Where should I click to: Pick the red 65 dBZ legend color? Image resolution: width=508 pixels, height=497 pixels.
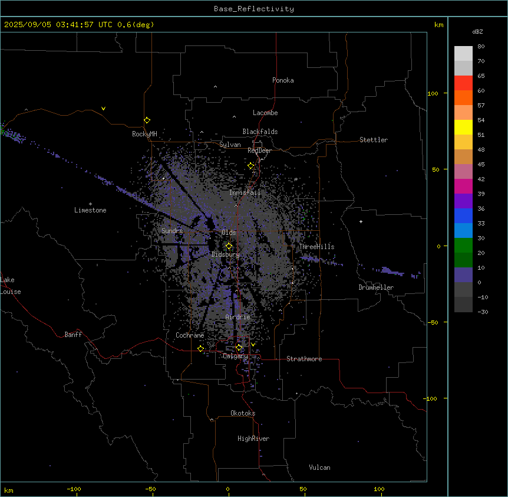(x=463, y=83)
